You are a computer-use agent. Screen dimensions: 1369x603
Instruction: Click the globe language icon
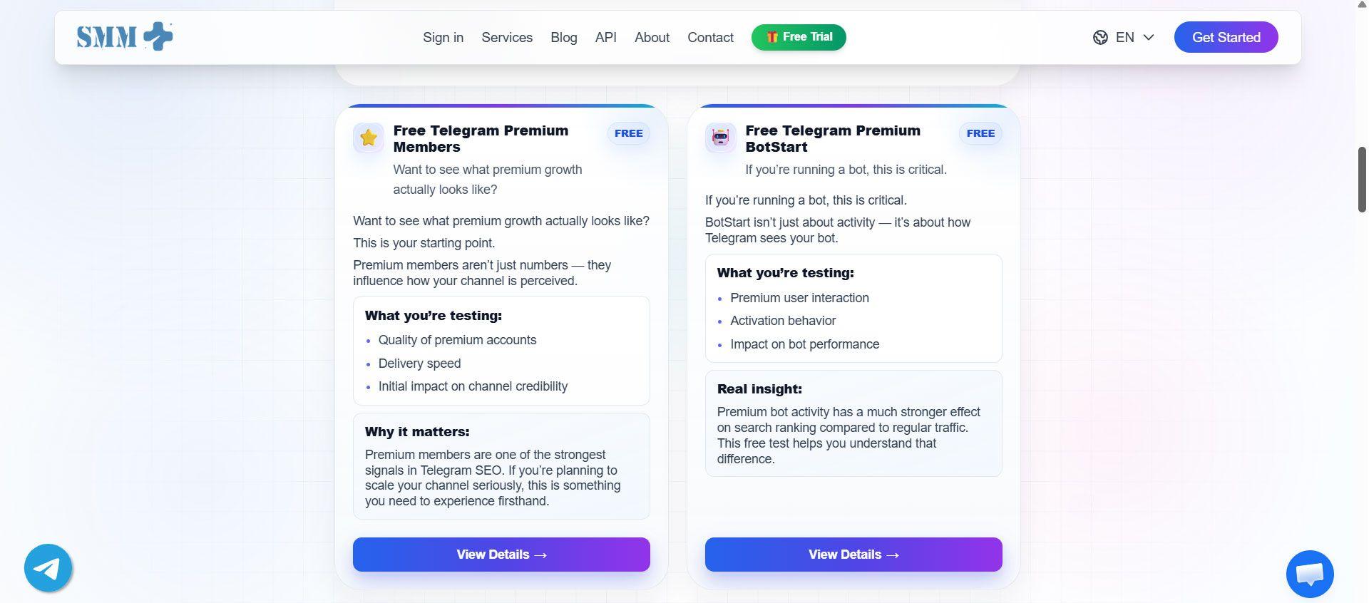click(x=1100, y=38)
